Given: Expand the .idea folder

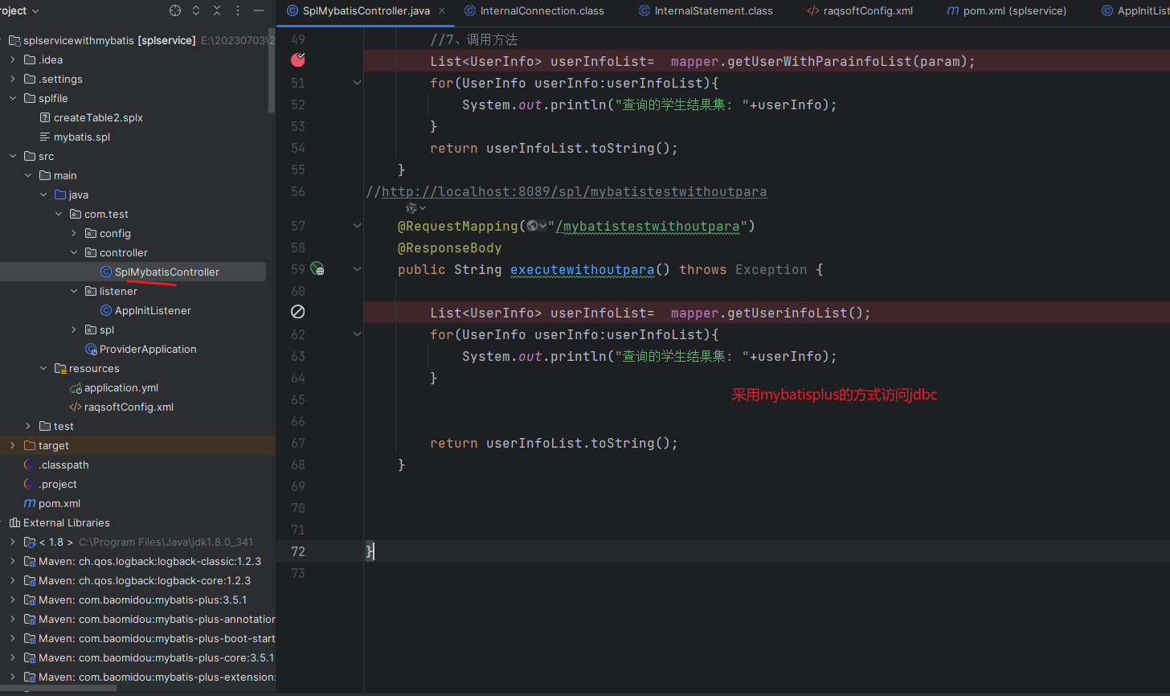Looking at the screenshot, I should (x=13, y=59).
